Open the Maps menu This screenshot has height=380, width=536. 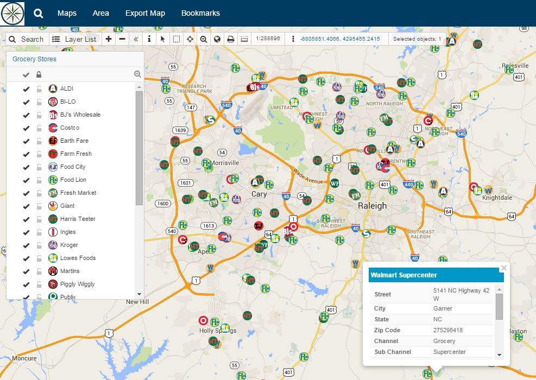[x=67, y=14]
